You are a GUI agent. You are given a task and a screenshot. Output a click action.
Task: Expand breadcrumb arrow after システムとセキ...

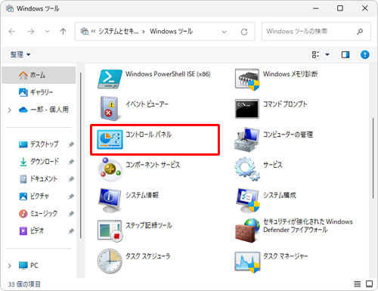[x=144, y=32]
